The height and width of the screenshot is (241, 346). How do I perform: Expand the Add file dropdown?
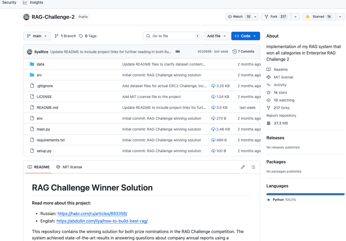(x=216, y=36)
